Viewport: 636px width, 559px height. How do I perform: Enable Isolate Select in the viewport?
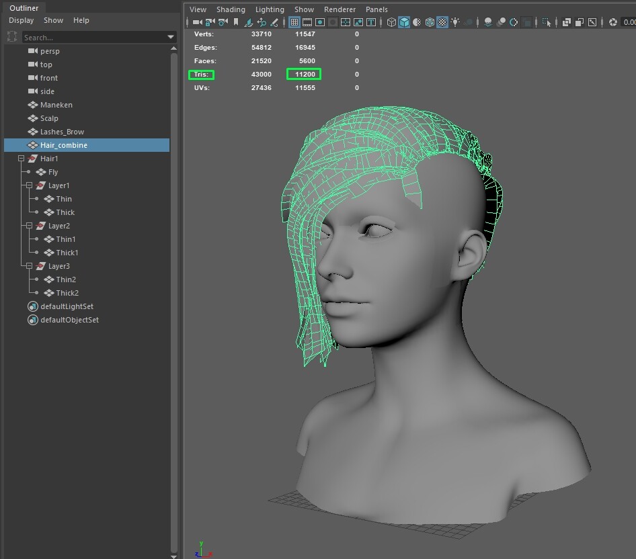[546, 22]
